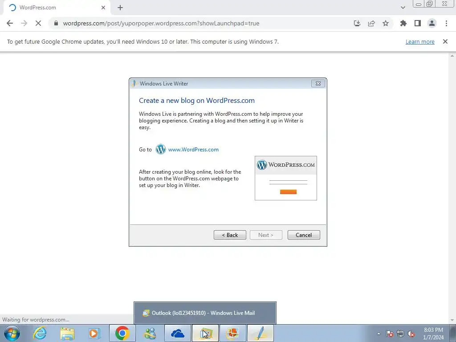Dismiss the Chrome update notification bar
This screenshot has height=342, width=456.
pos(445,41)
